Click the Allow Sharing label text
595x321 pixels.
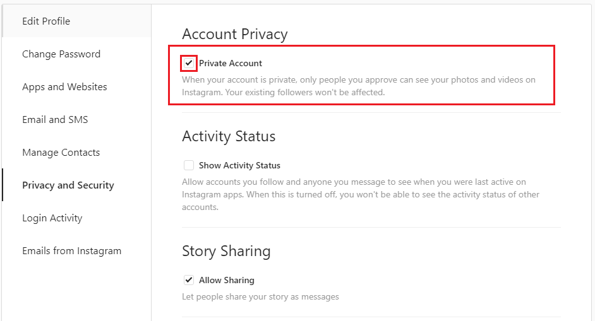(227, 280)
